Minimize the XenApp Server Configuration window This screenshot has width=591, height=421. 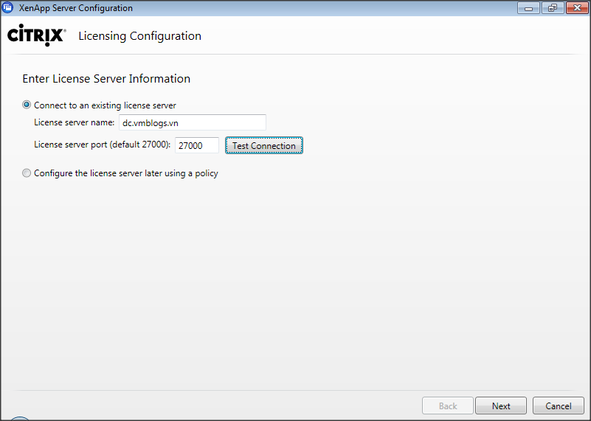[528, 8]
